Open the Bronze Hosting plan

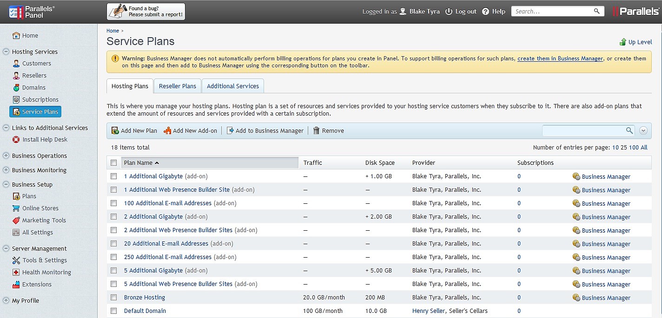coord(145,297)
